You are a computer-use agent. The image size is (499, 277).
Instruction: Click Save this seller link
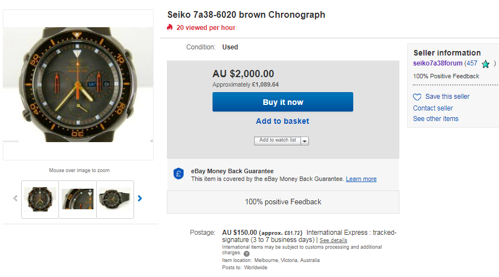[447, 97]
